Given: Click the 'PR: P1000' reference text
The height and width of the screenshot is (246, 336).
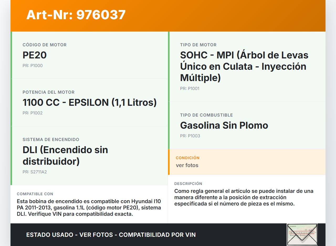Looking at the screenshot, I should (33, 66).
